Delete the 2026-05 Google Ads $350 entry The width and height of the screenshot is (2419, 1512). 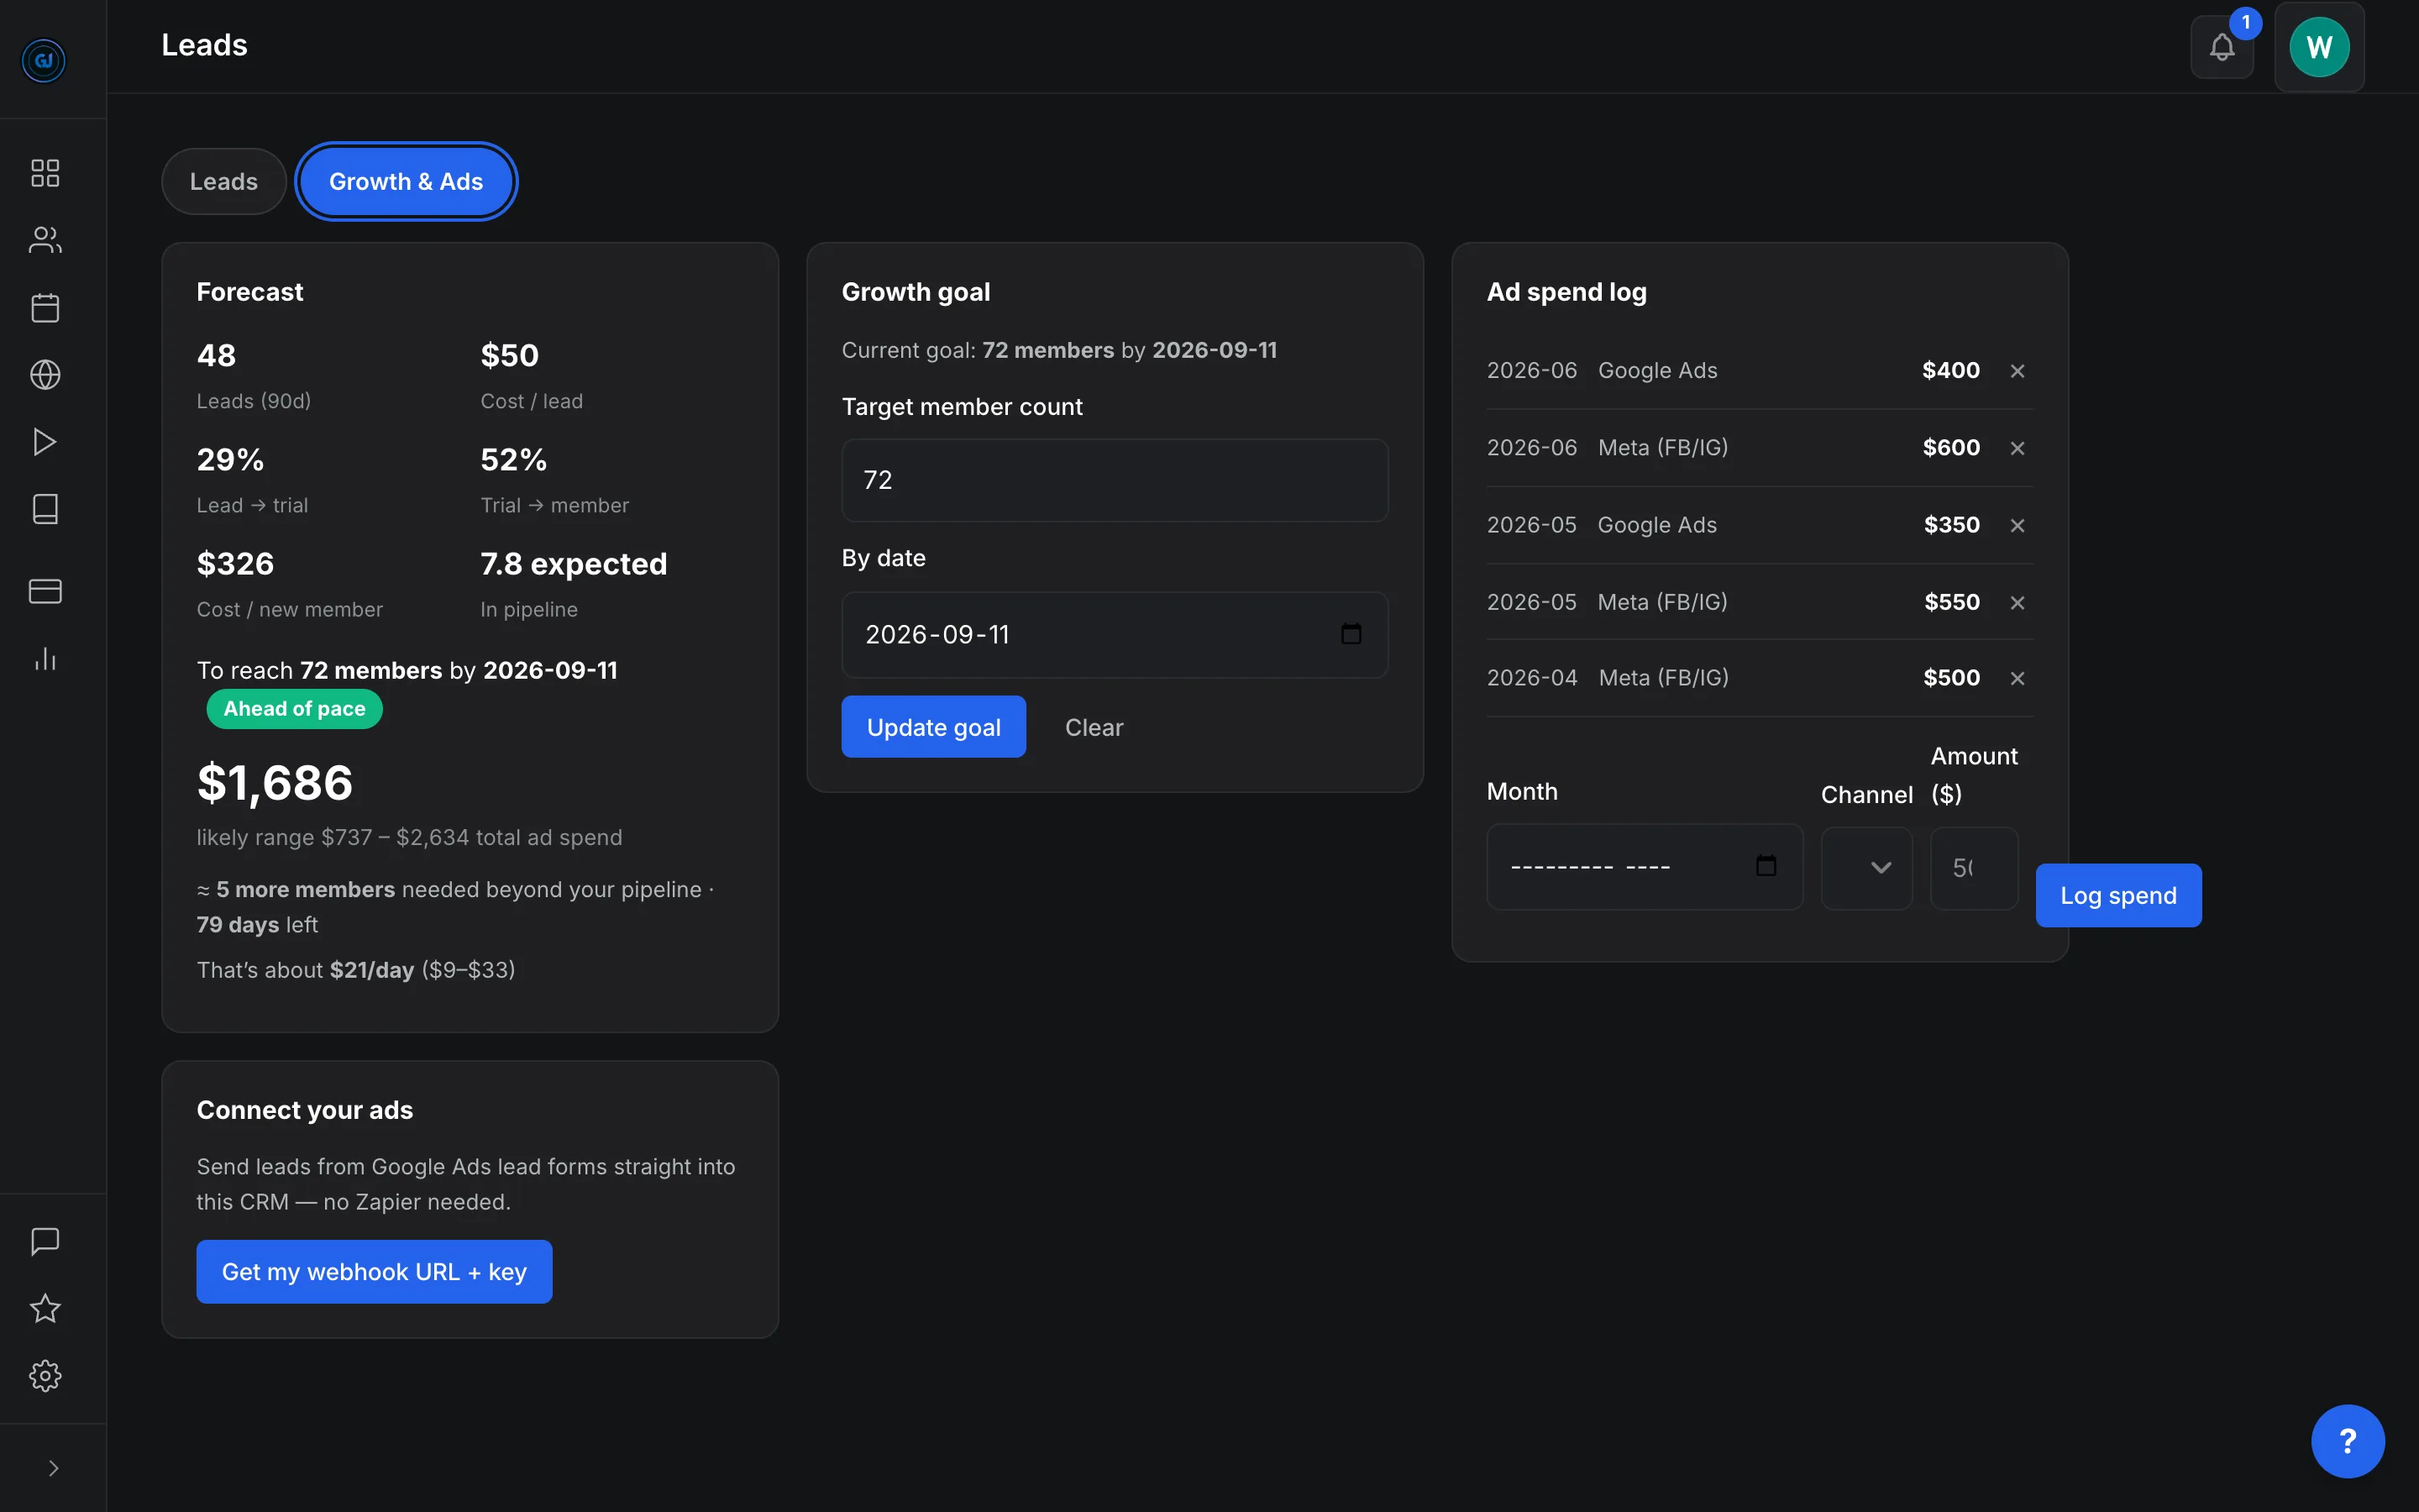click(2018, 525)
